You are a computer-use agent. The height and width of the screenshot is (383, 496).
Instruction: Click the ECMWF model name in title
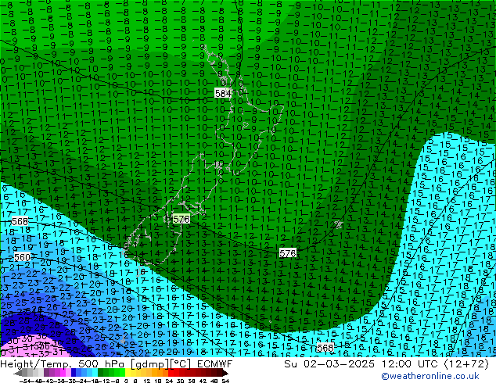(x=215, y=364)
